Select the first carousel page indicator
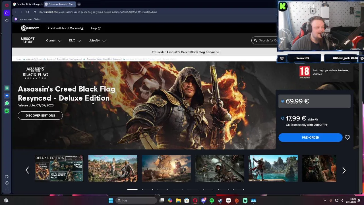The image size is (364, 205). coord(132,189)
